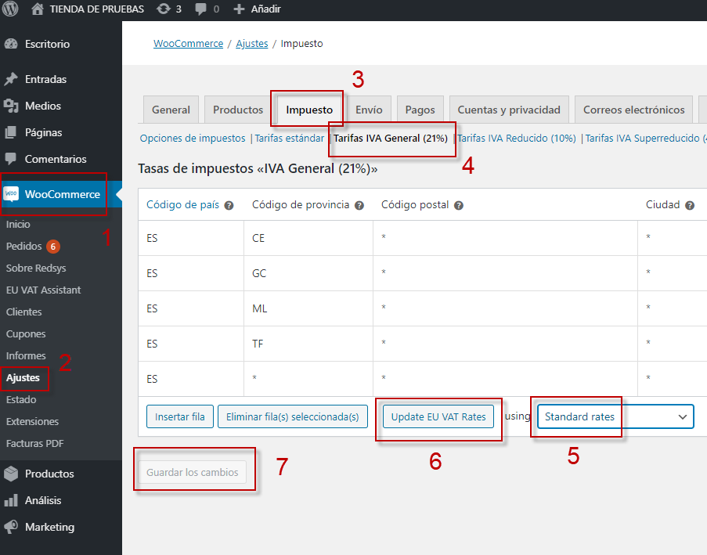
Task: Open Extensiones submenu item
Action: pyautogui.click(x=32, y=422)
